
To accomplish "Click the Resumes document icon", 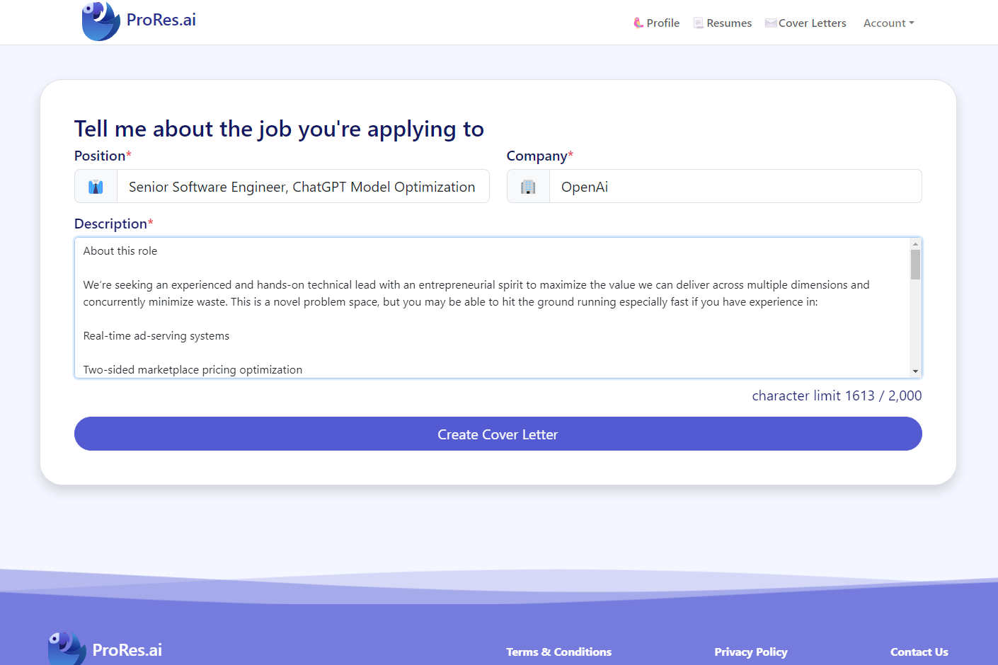I will coord(699,23).
